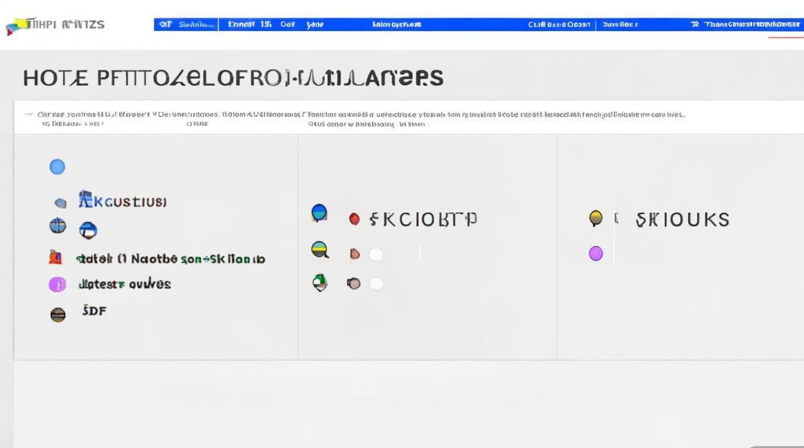Viewport: 804px width, 448px height.
Task: Open the Kcustius label in the left column
Action: point(130,201)
